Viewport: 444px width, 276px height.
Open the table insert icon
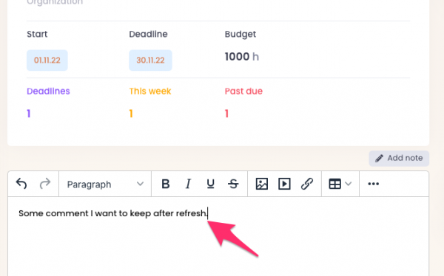334,184
